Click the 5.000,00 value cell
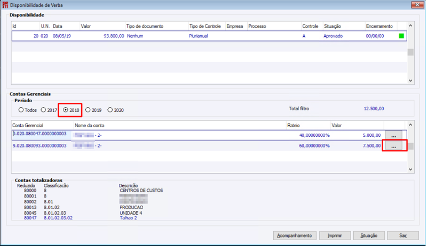The height and width of the screenshot is (246, 427). click(371, 135)
